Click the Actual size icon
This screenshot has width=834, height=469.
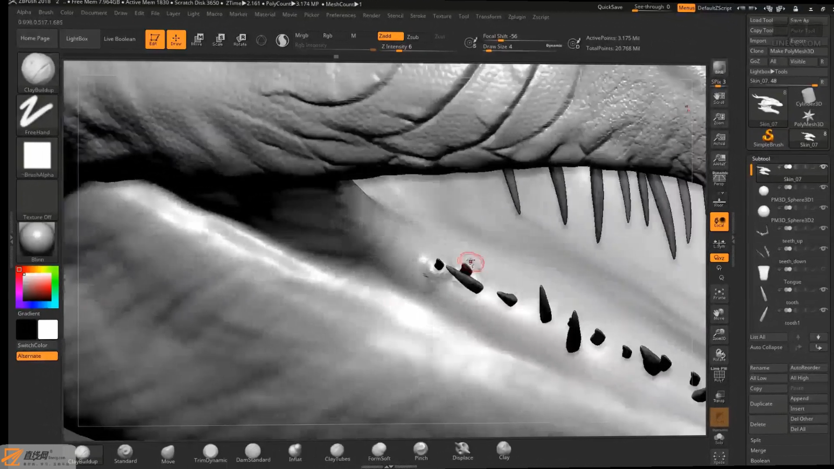pos(719,139)
